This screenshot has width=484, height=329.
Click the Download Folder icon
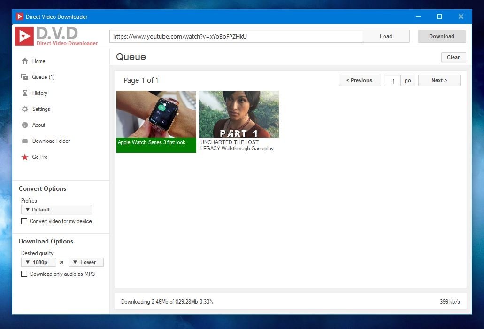(25, 141)
